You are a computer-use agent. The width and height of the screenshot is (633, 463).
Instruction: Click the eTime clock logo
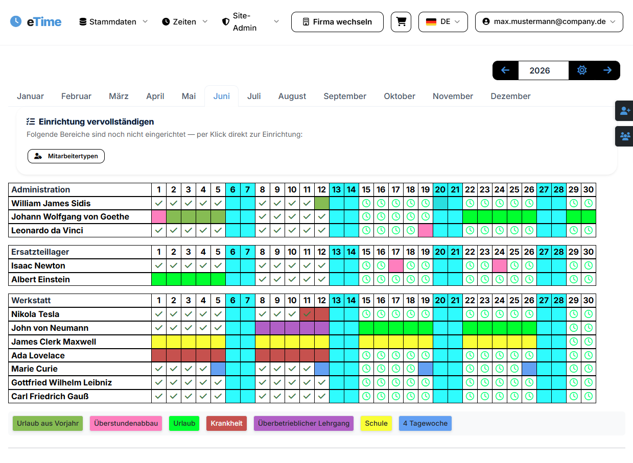16,21
